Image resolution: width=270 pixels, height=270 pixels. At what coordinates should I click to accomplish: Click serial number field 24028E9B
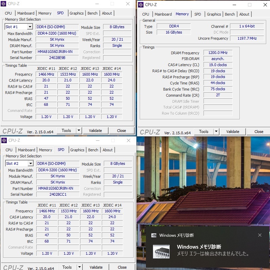pyautogui.click(x=57, y=58)
